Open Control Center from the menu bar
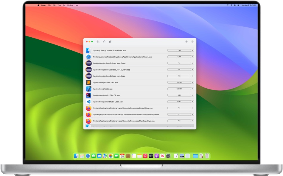 238,5
